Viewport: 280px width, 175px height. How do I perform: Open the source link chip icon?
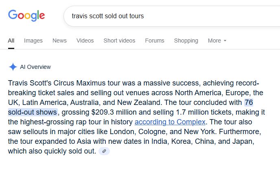click(104, 151)
